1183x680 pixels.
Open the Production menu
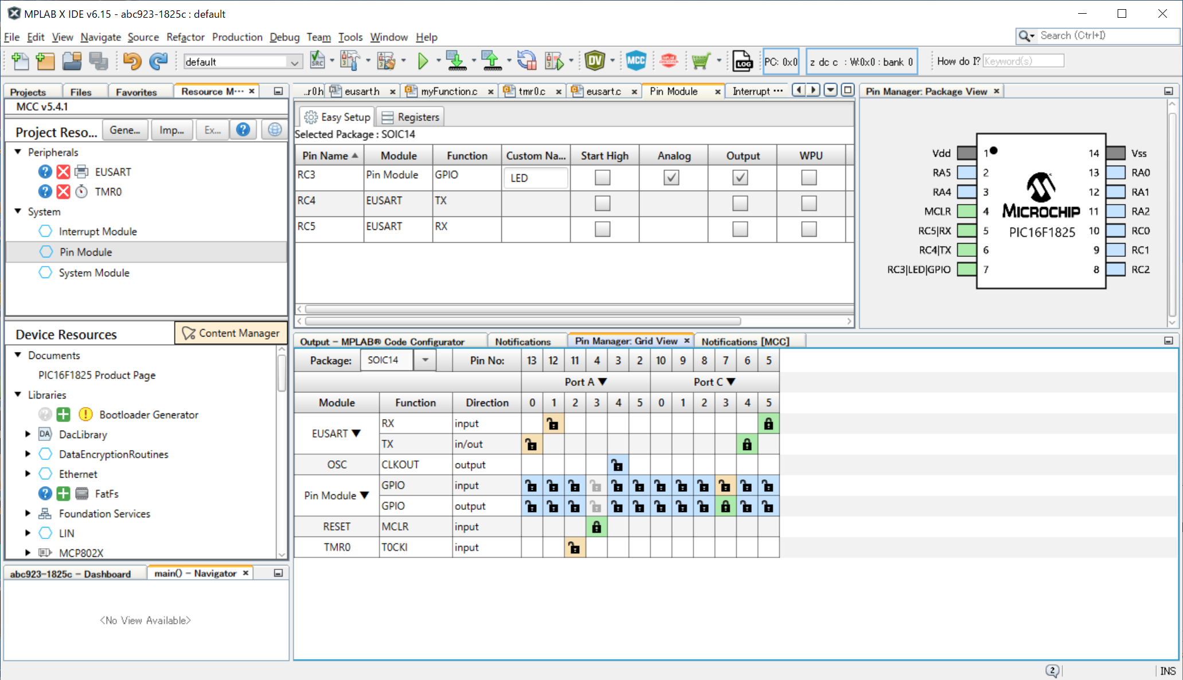(237, 37)
